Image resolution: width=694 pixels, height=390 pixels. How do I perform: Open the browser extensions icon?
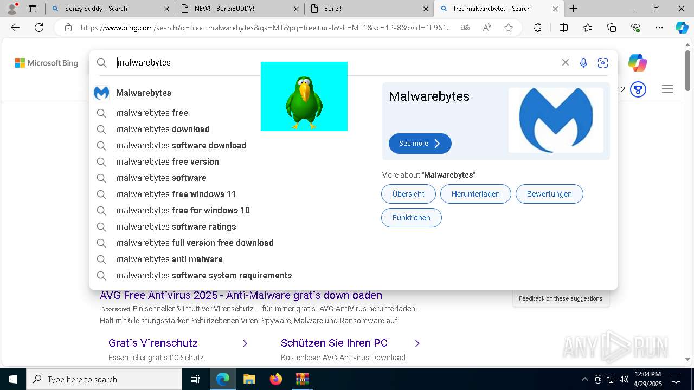(537, 28)
